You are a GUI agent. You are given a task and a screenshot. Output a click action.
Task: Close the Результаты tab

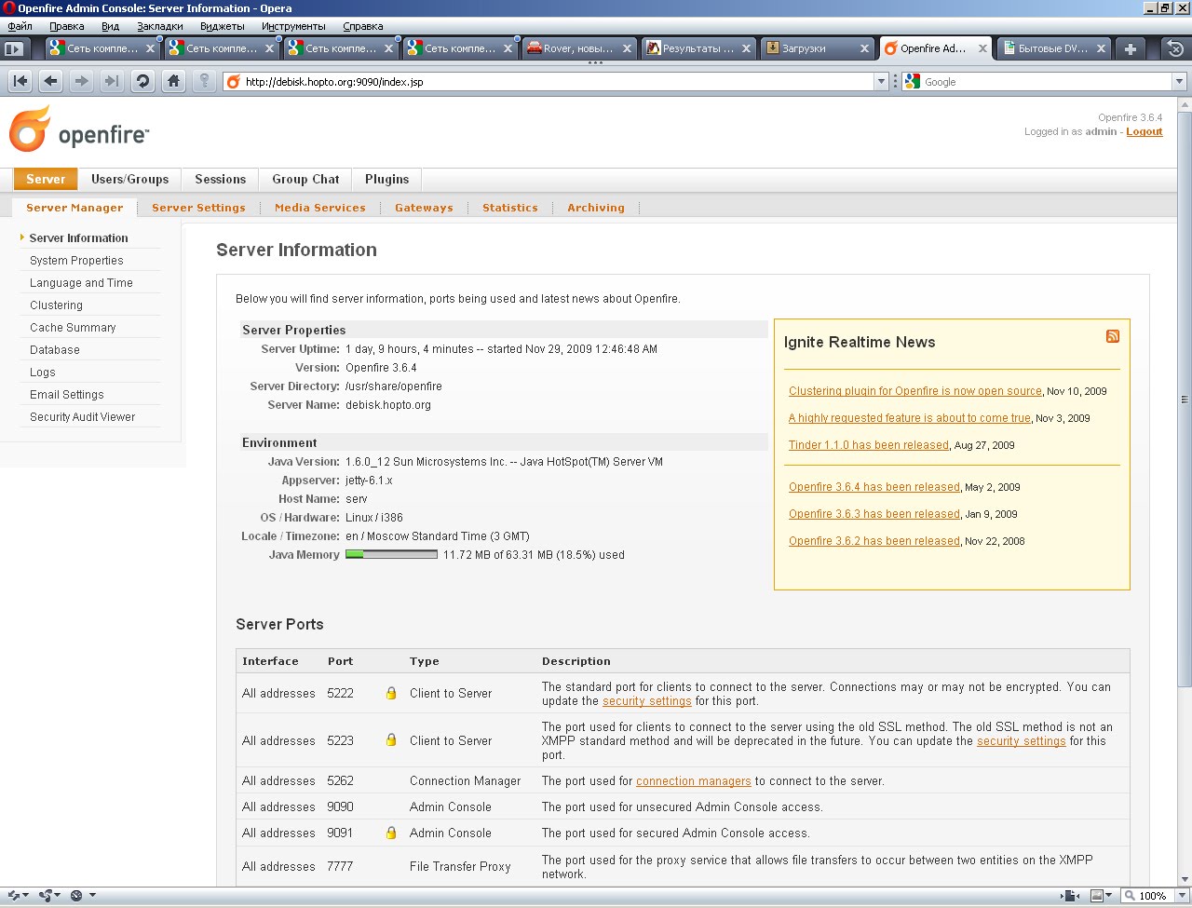coord(746,48)
